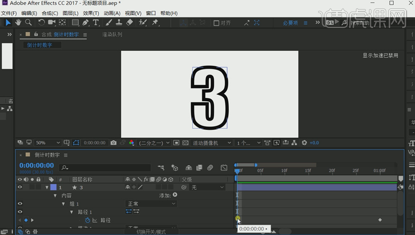The height and width of the screenshot is (235, 415).
Task: Hide layer 3 using its eye icon
Action: point(20,188)
